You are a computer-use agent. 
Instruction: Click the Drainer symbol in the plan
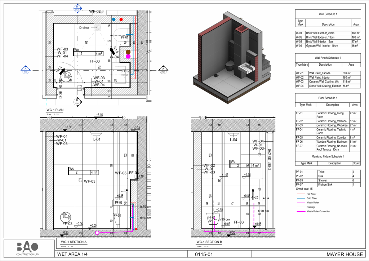coord(97,27)
